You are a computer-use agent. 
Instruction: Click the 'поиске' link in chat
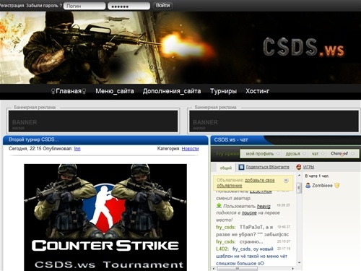pos(249,213)
